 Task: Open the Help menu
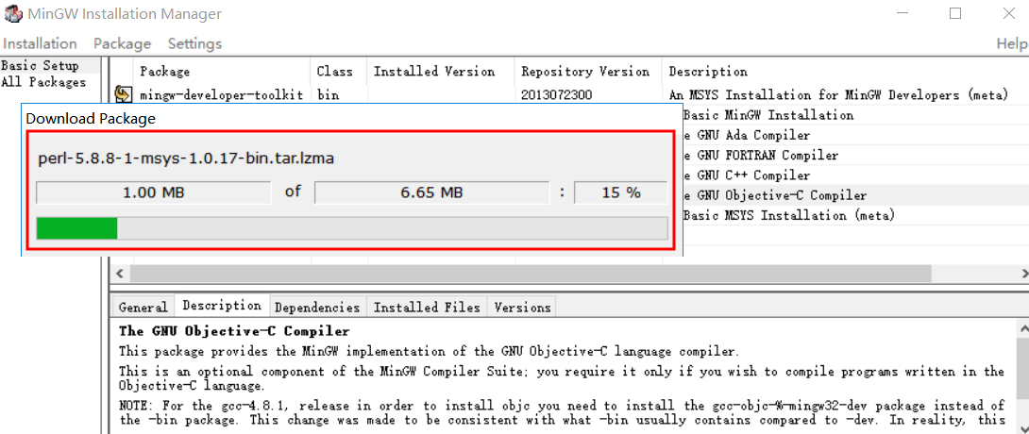[1012, 44]
